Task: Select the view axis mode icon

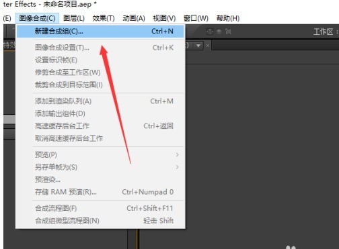Action: click(x=228, y=32)
